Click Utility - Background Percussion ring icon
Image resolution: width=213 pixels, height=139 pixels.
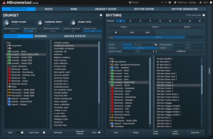(112, 65)
